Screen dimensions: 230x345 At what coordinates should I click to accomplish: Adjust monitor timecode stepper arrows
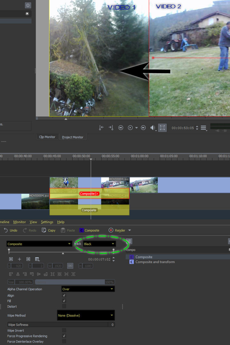197,128
